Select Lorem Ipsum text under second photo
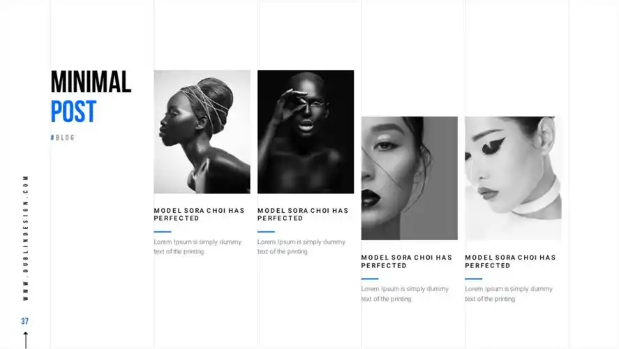The image size is (619, 349). 301,247
